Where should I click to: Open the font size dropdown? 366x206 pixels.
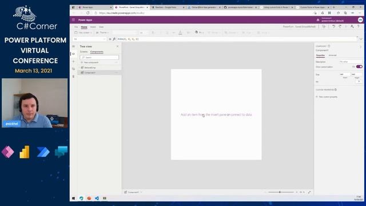tap(144, 33)
